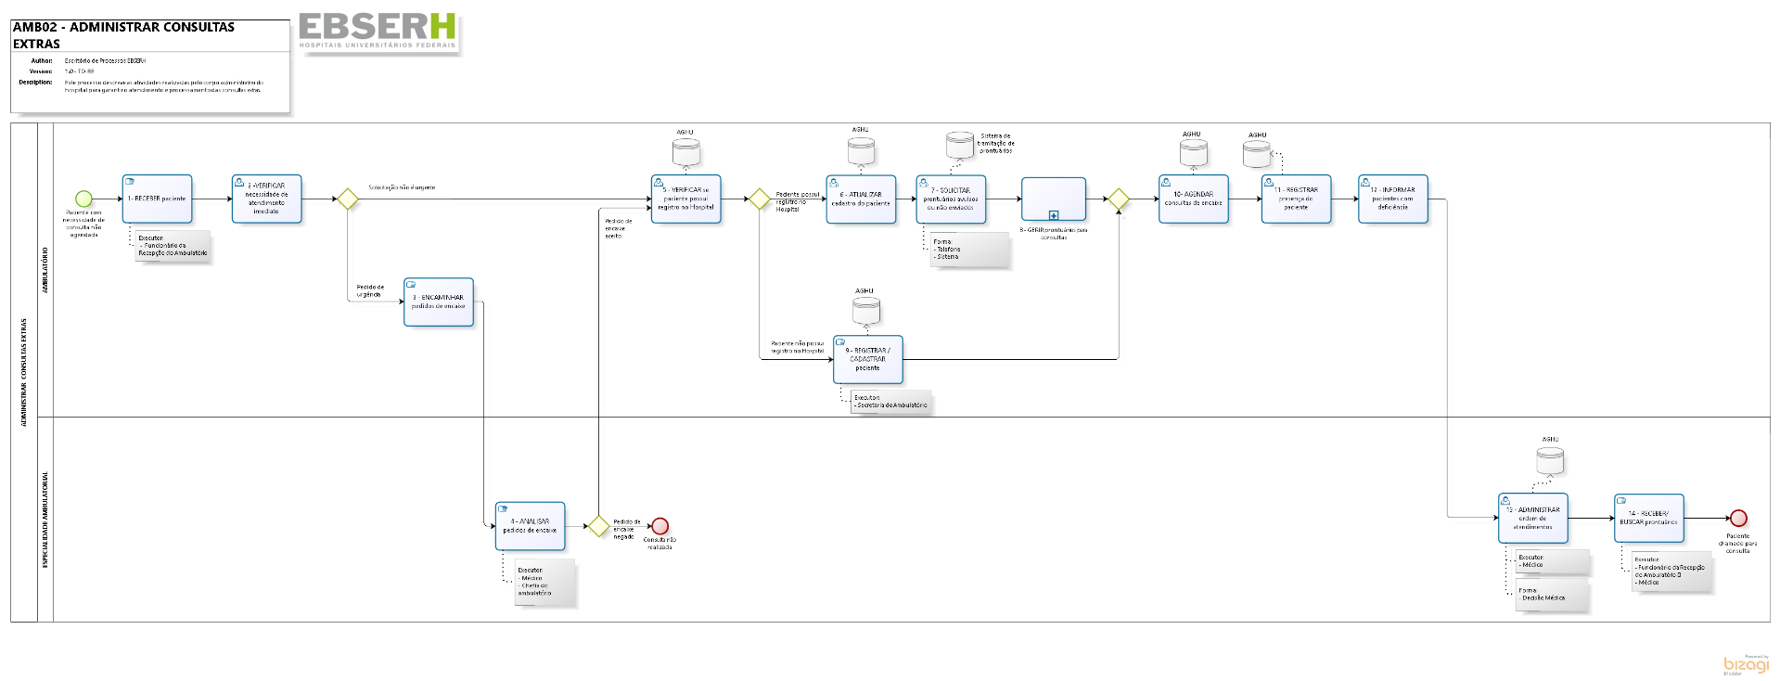Select the gateway after task 5 VERIFICAR
The width and height of the screenshot is (1780, 681).
point(760,199)
